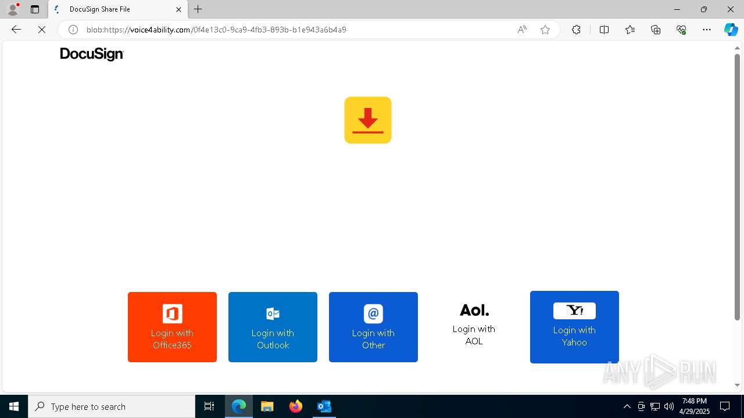Screen dimensions: 744x418
Task: Show hidden system tray icons chevron
Action: (x=627, y=406)
